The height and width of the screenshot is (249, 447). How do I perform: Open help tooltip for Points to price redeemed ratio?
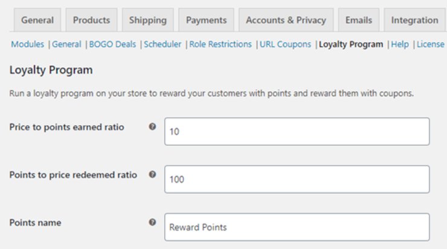coord(152,174)
